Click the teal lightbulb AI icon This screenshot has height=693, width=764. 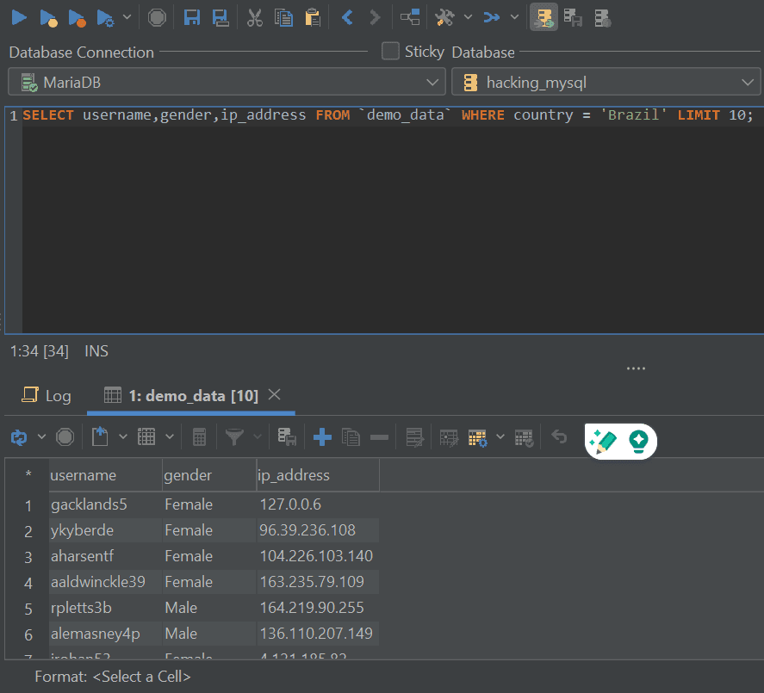[x=638, y=442]
